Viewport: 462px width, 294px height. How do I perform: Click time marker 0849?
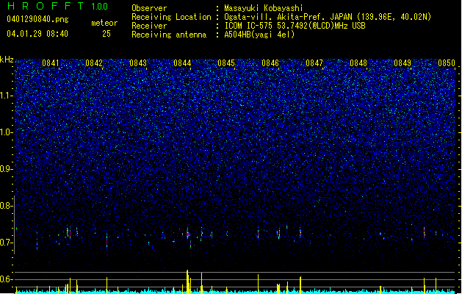pos(403,63)
